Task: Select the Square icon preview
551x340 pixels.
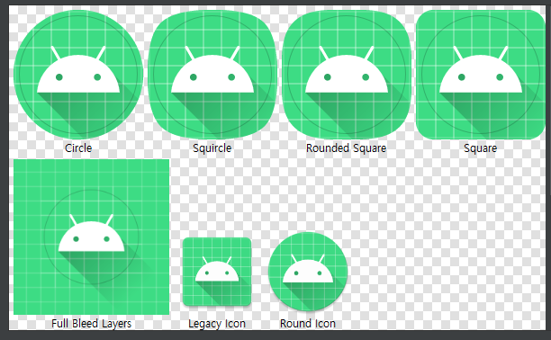Action: pos(481,75)
